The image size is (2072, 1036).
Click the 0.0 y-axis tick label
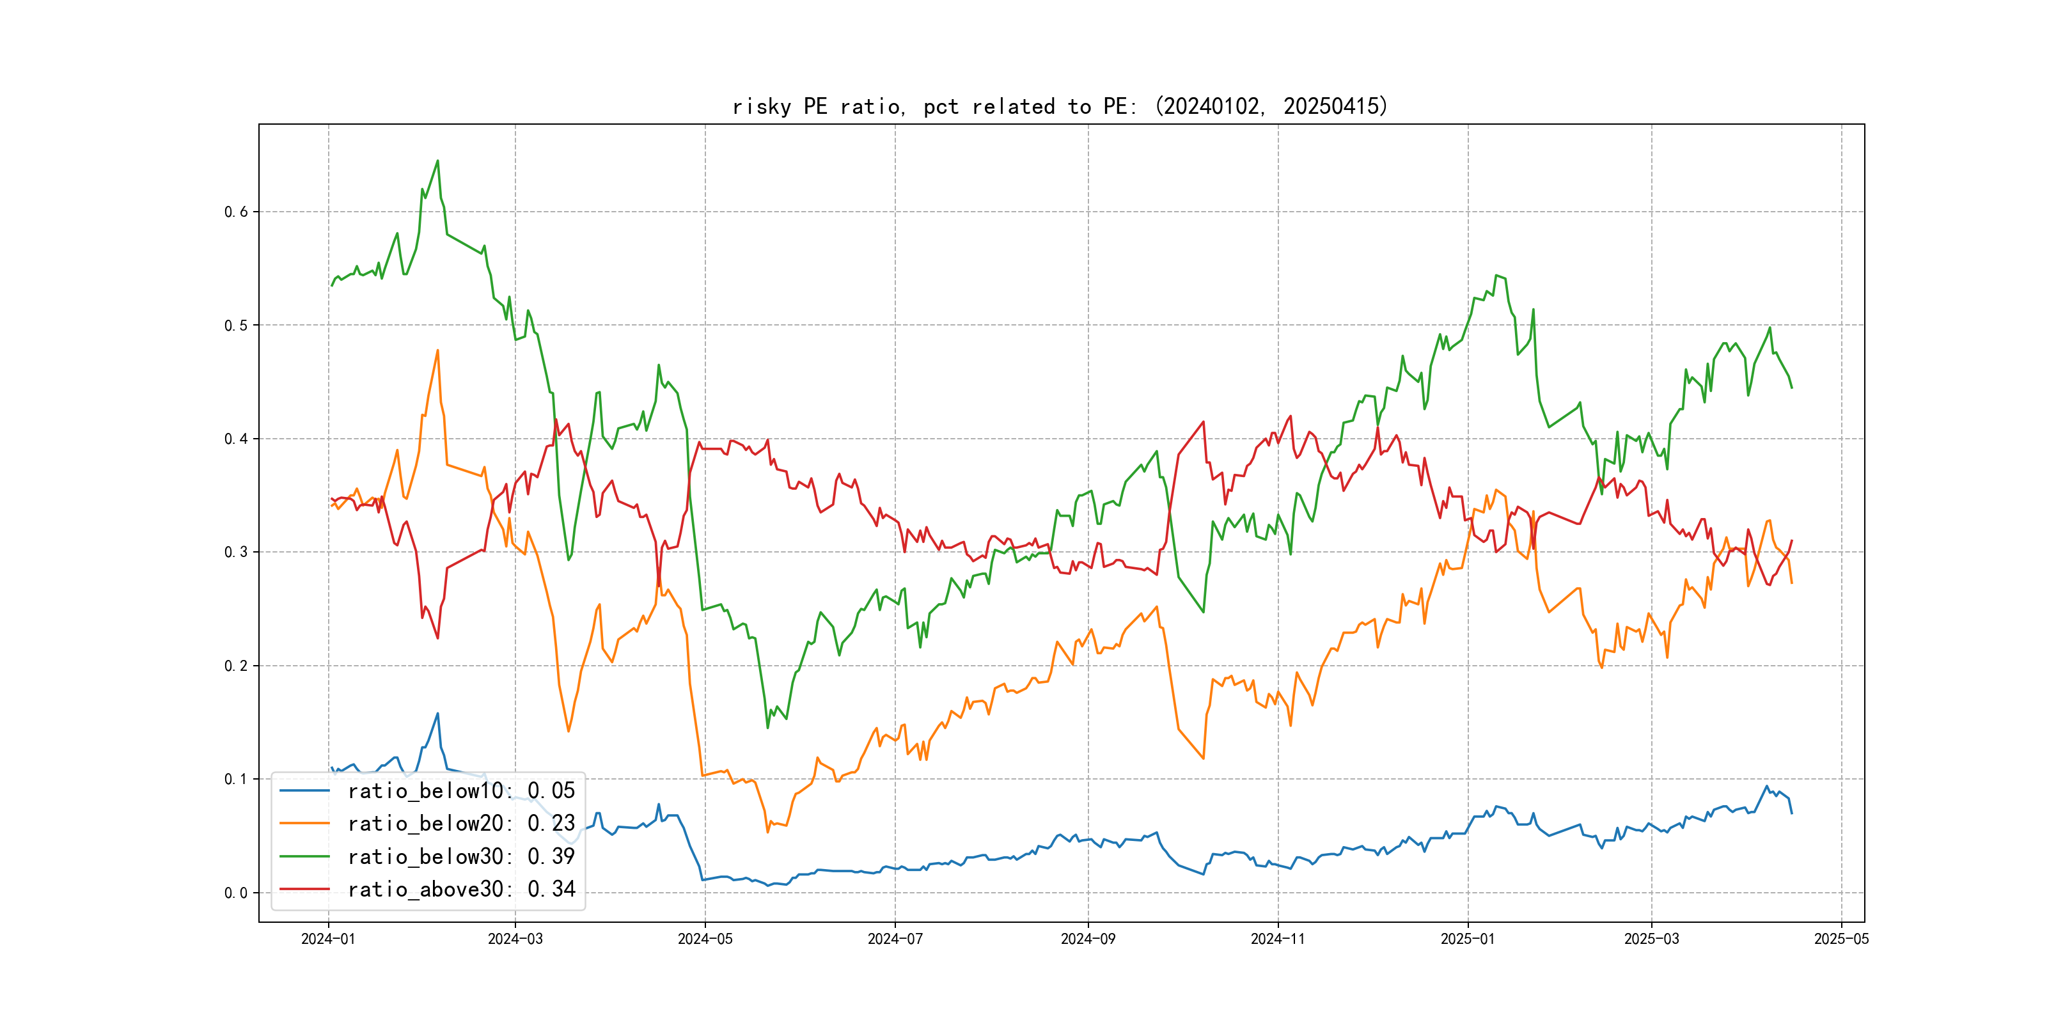pos(236,893)
